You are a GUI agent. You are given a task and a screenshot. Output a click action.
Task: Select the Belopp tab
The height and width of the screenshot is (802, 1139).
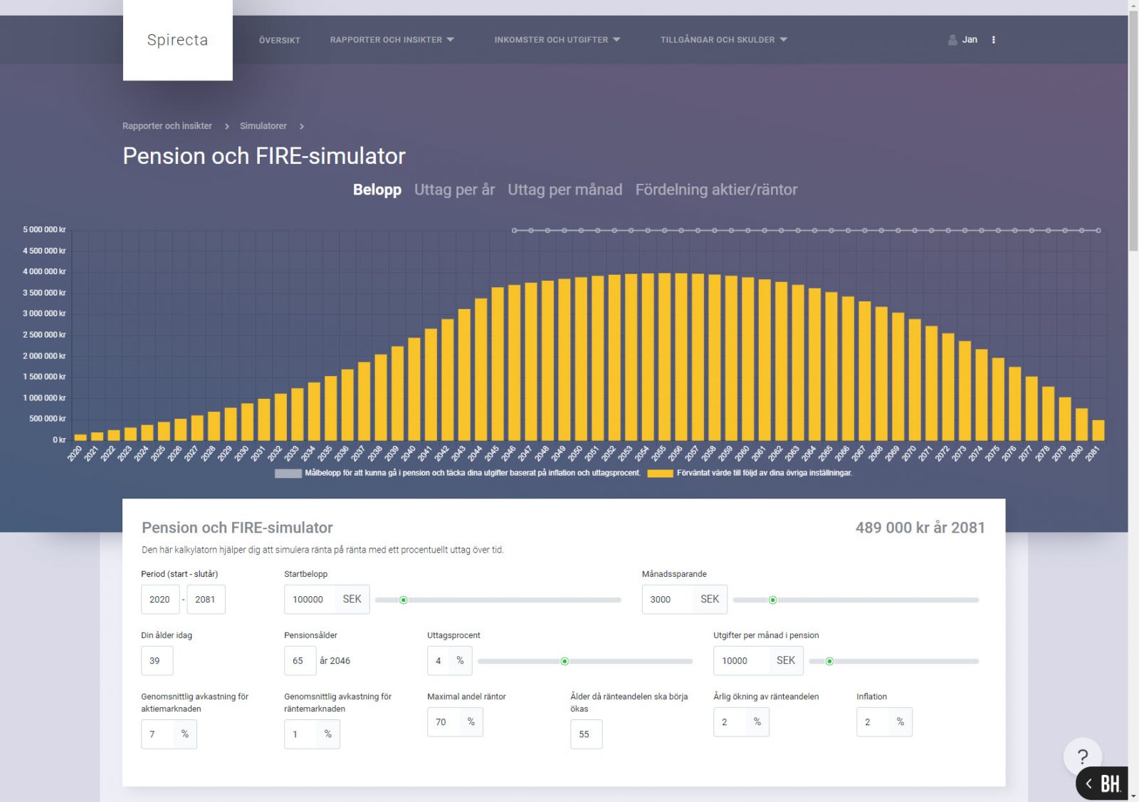click(x=377, y=189)
